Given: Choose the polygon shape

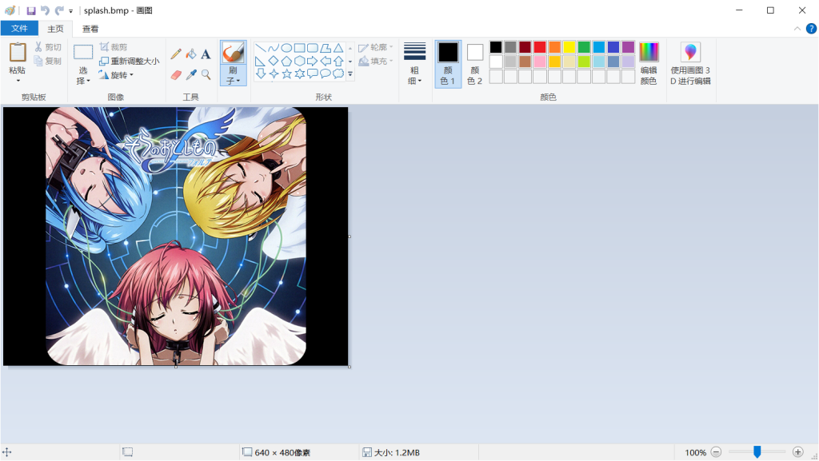Looking at the screenshot, I should click(x=326, y=48).
